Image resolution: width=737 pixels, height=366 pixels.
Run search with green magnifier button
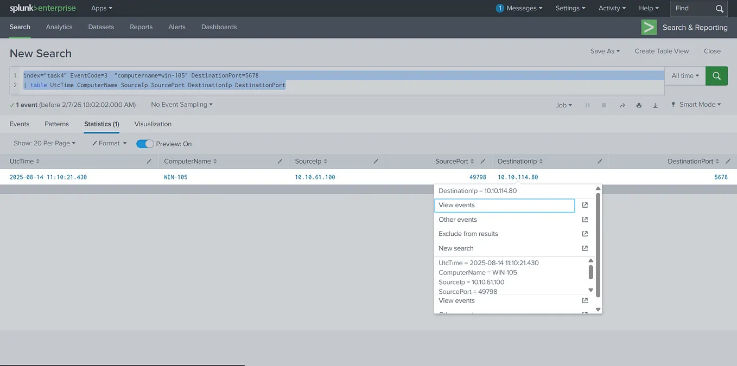click(x=716, y=76)
